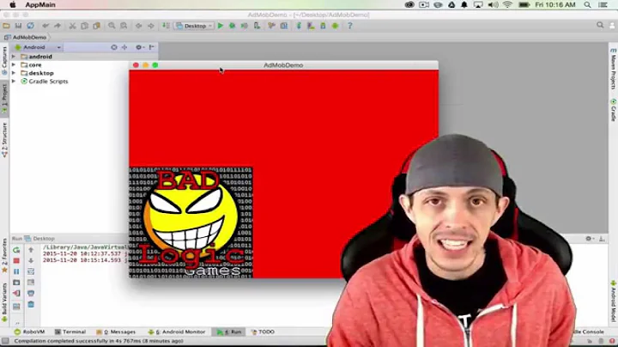Click the Clear All trash icon in Run panel
This screenshot has height=347, width=618.
click(x=31, y=304)
